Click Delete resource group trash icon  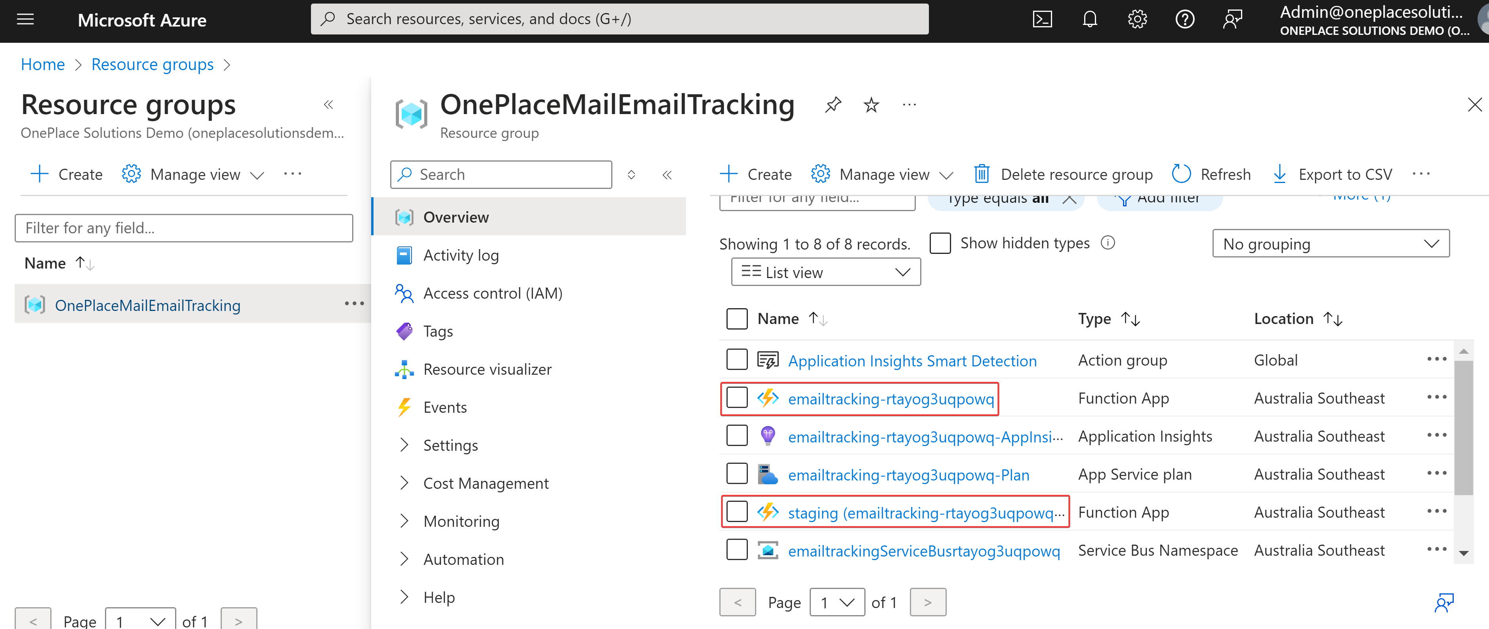click(x=982, y=174)
